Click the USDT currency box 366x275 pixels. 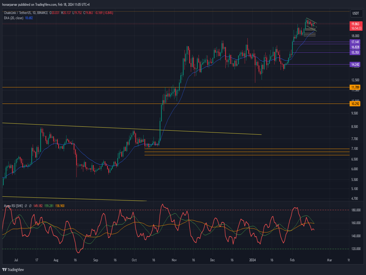click(x=356, y=13)
